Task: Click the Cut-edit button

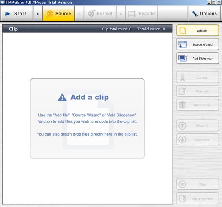Action: (198, 77)
